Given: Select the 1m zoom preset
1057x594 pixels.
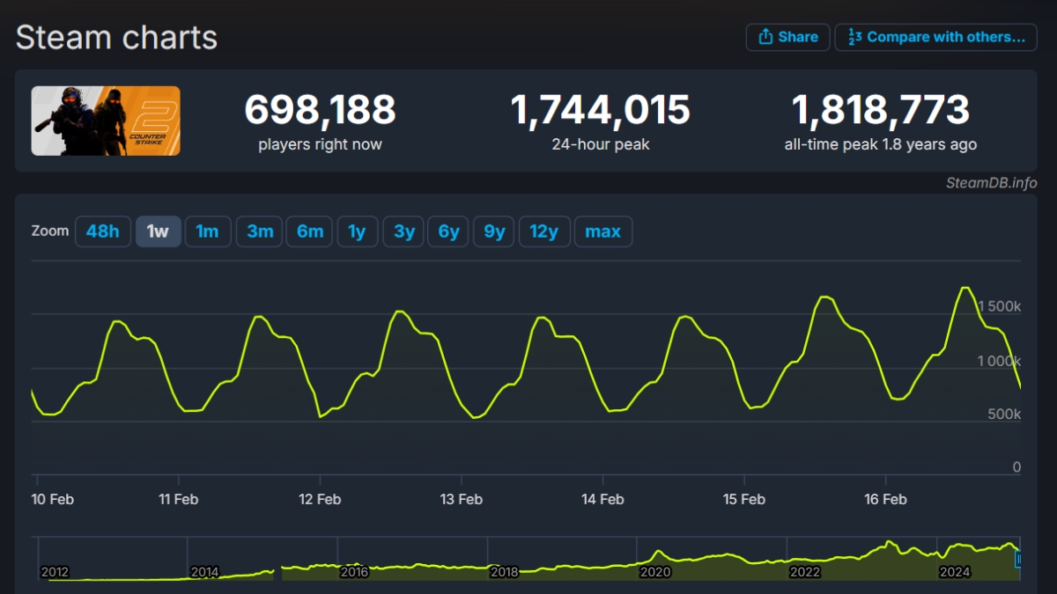Looking at the screenshot, I should pyautogui.click(x=208, y=231).
